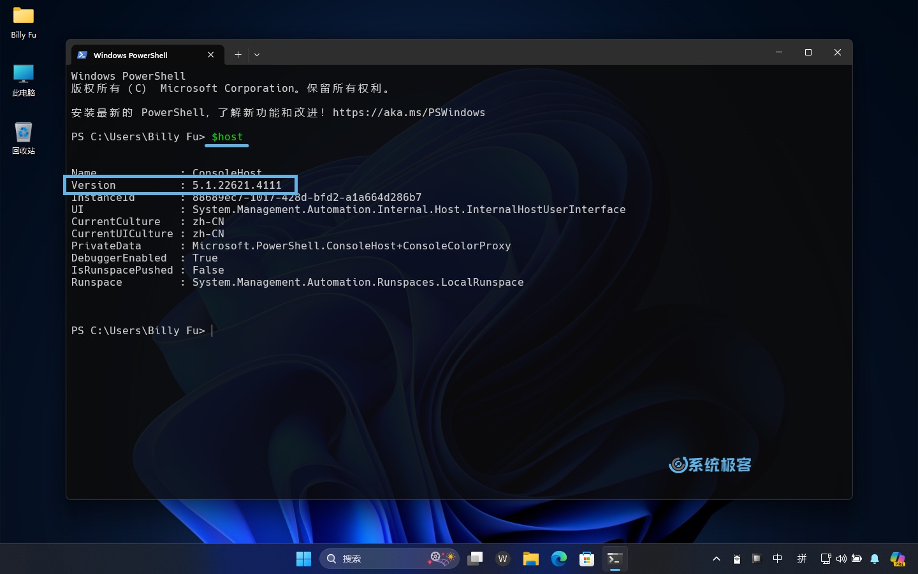Click the PrivateData ConsoleColorProxy value
The image size is (918, 574).
(x=352, y=246)
